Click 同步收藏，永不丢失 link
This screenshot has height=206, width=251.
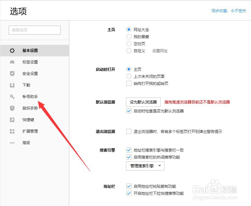point(229,11)
